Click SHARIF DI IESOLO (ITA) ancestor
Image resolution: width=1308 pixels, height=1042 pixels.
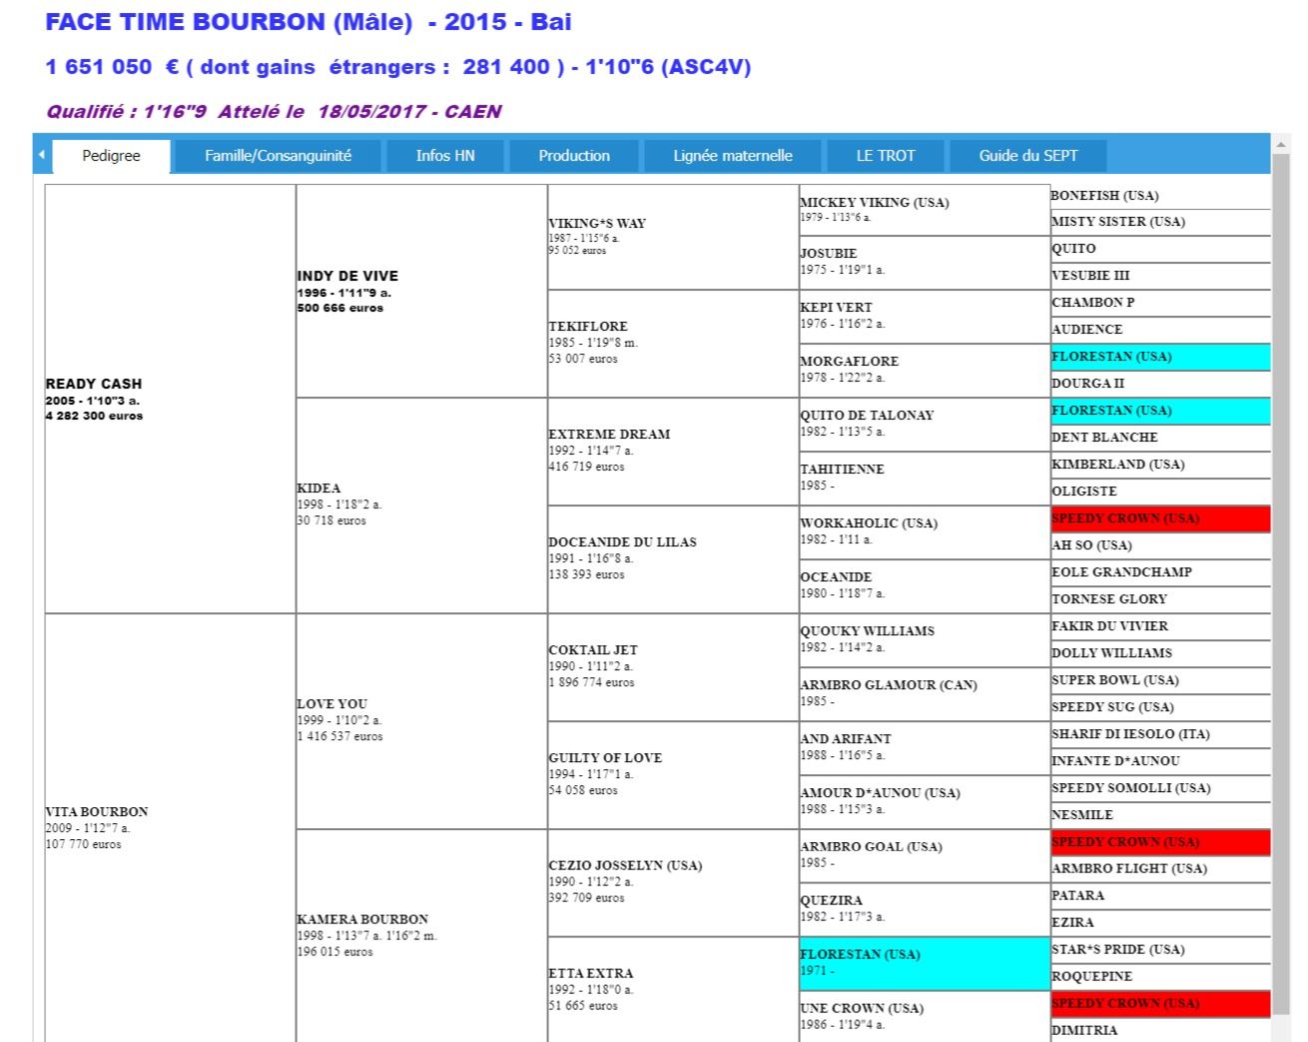[1131, 733]
